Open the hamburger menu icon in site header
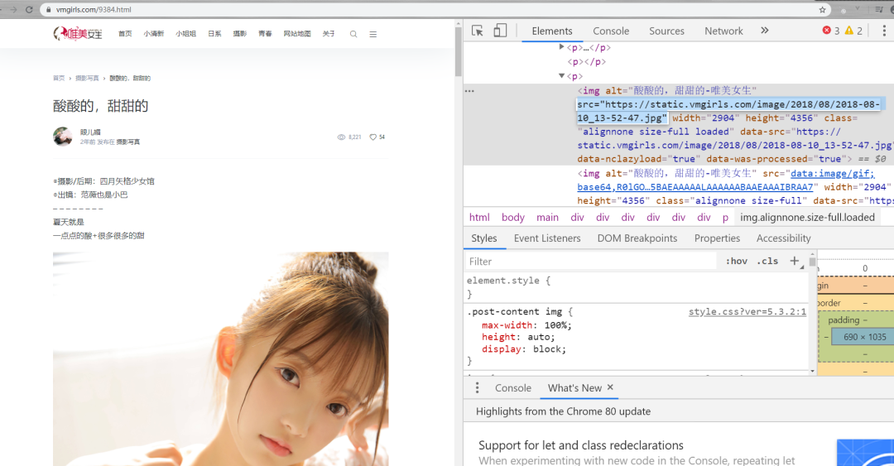894x466 pixels. click(372, 34)
